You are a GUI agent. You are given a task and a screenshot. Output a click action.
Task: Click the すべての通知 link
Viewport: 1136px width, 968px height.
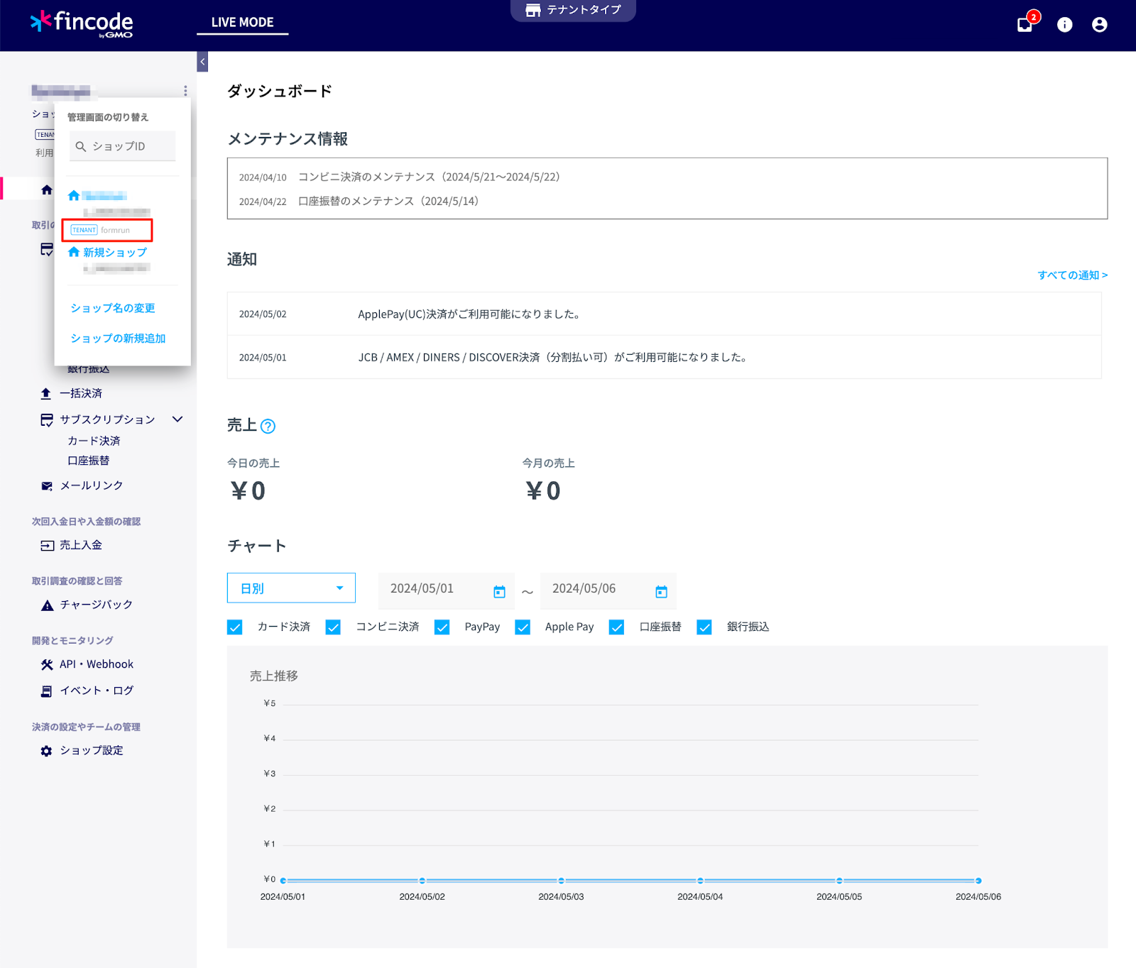1072,275
